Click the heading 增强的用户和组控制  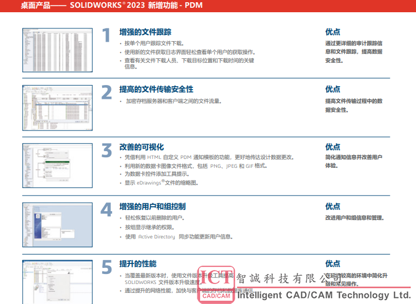[153, 207]
